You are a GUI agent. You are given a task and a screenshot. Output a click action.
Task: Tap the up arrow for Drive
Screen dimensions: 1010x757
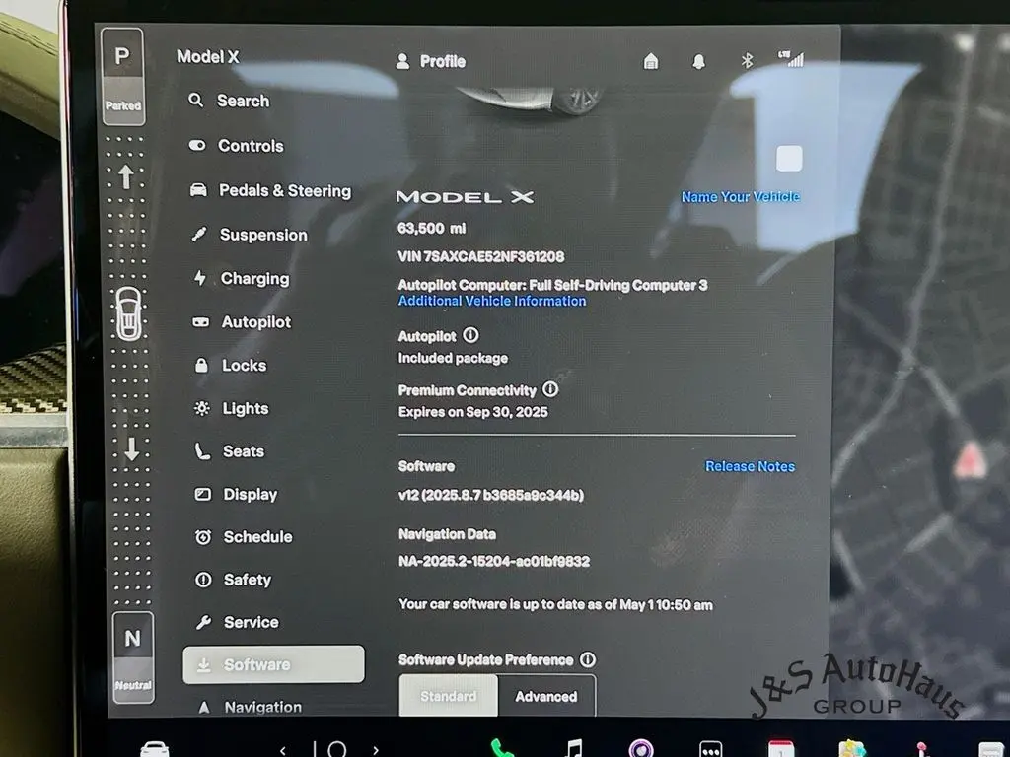125,175
